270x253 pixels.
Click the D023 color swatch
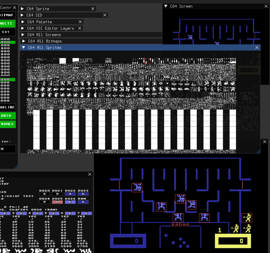(x=83, y=194)
